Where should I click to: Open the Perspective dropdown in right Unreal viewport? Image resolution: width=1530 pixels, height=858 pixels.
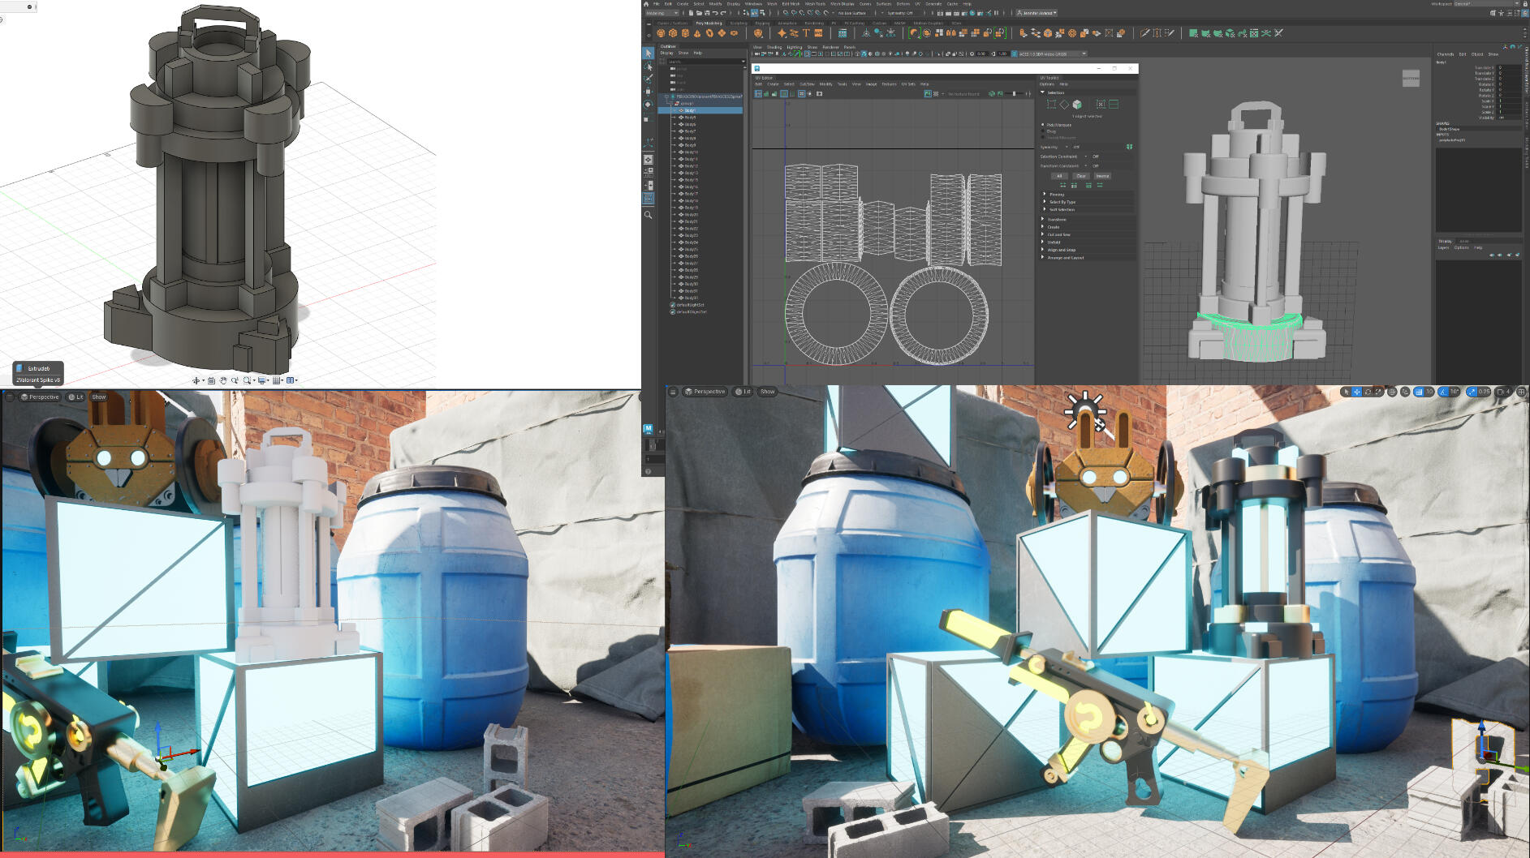[705, 392]
